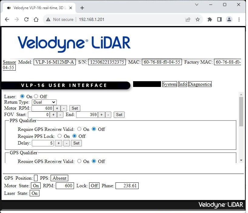Click the FOV End input field
The width and height of the screenshot is (248, 213).
[x=87, y=115]
